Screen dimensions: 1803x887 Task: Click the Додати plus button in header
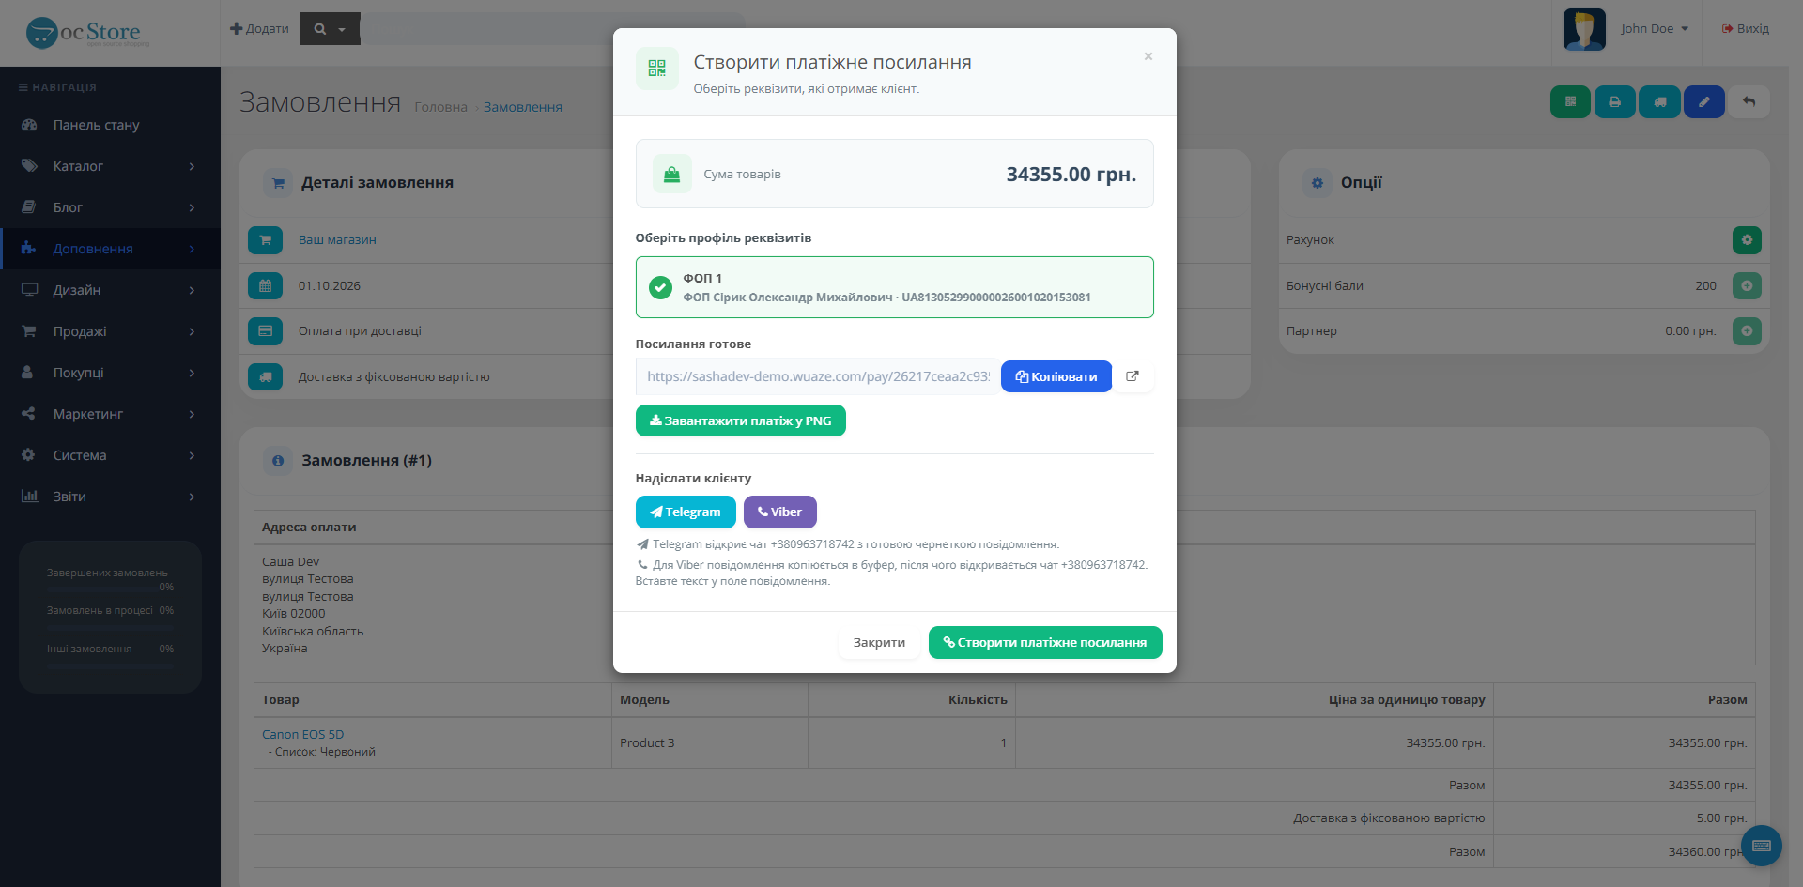coord(259,29)
